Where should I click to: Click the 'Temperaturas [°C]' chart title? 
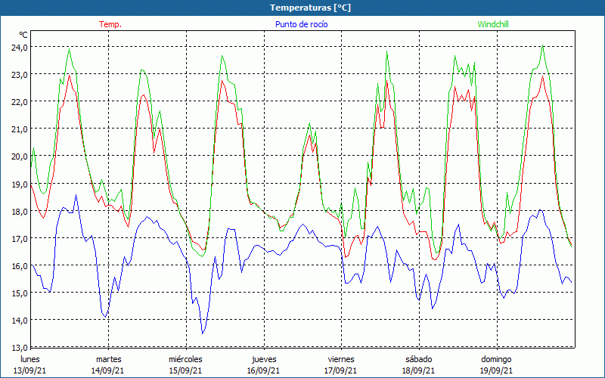click(310, 8)
